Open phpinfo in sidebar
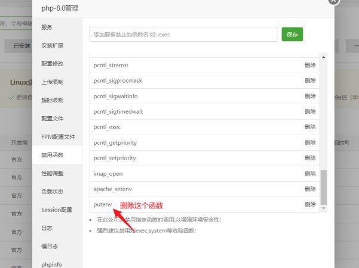This screenshot has width=359, height=268. tap(51, 264)
